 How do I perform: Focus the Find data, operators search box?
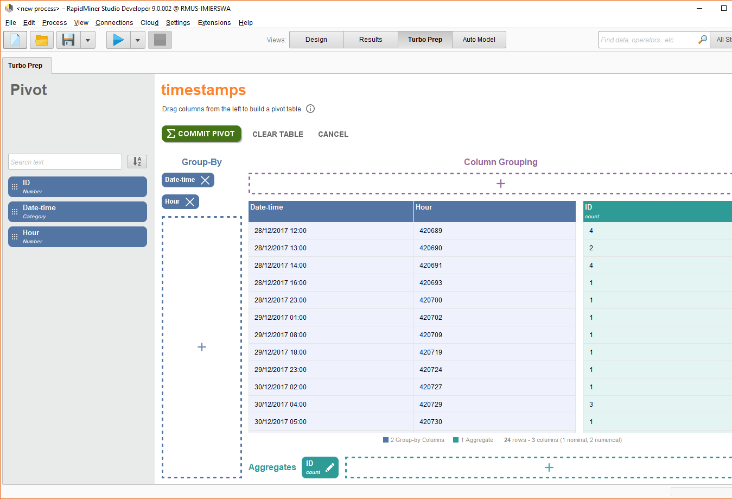pyautogui.click(x=648, y=40)
